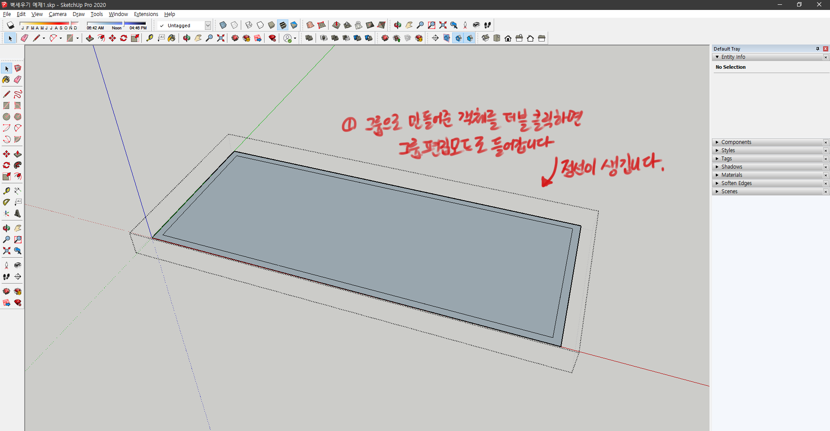
Task: Select the Orbit camera tool
Action: 6,228
